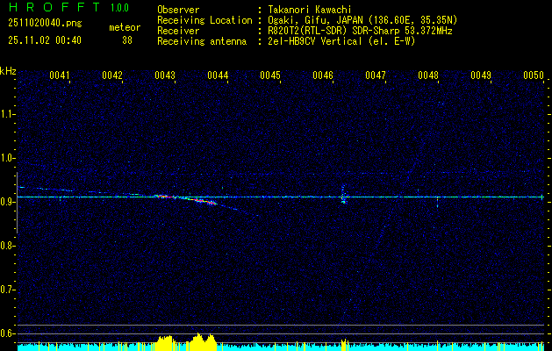Select the 0043 time marker
552x351 pixels.
165,76
